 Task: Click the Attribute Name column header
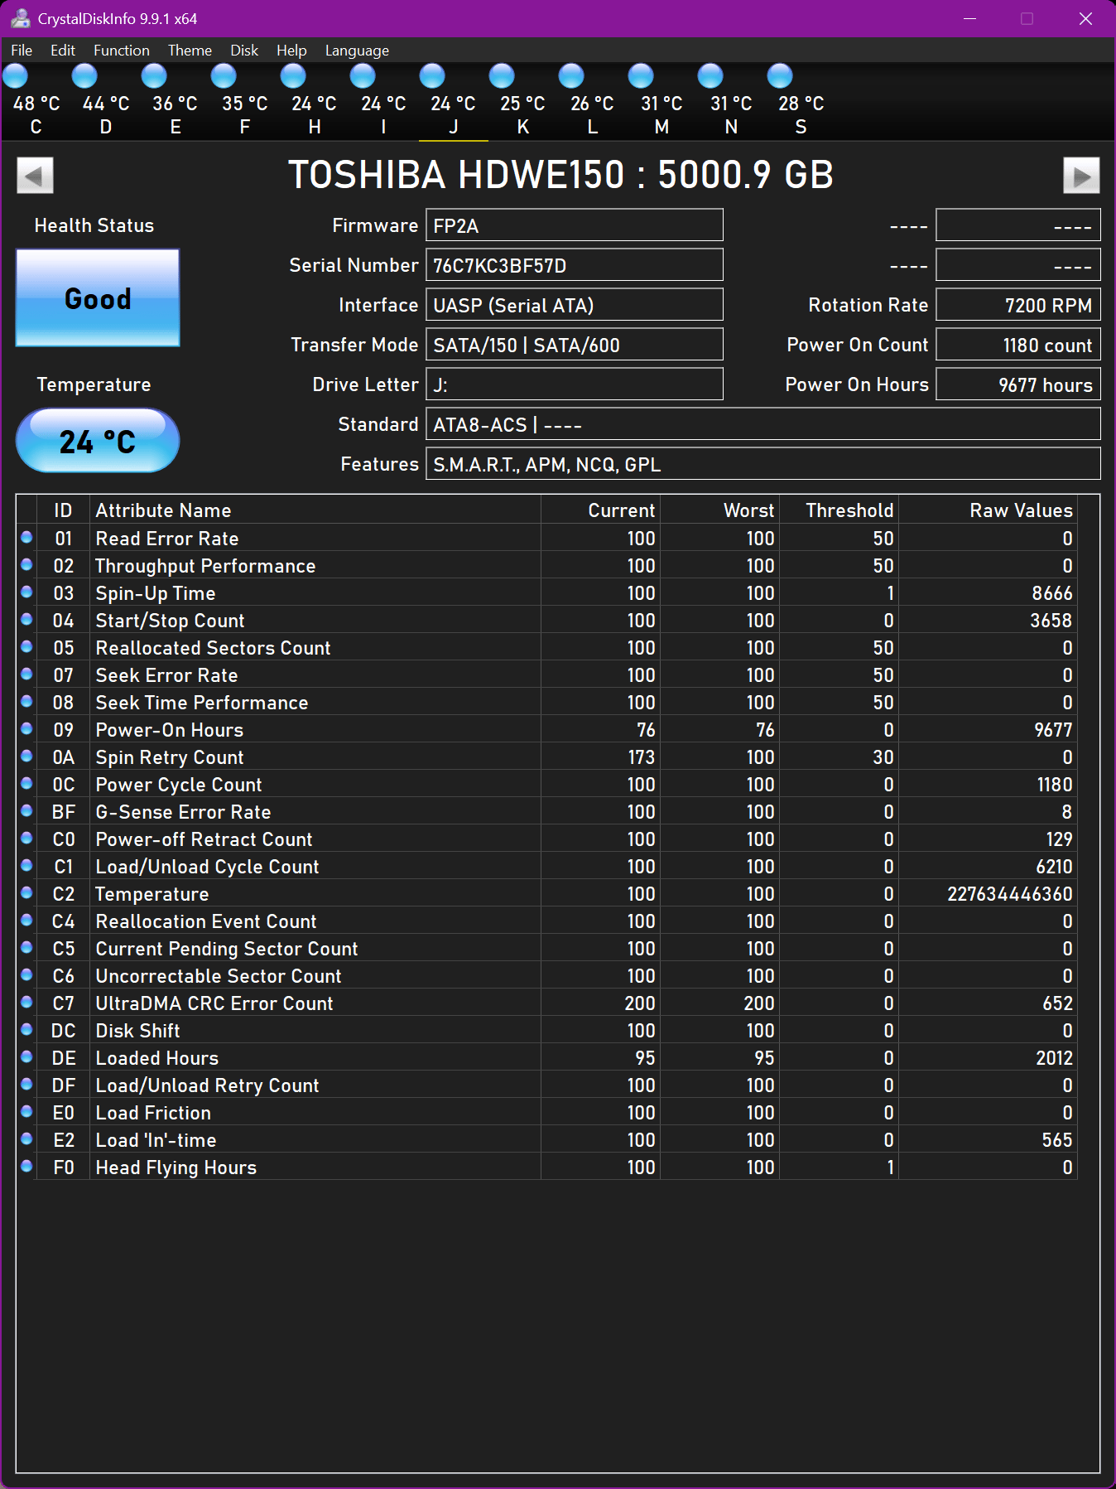click(315, 510)
